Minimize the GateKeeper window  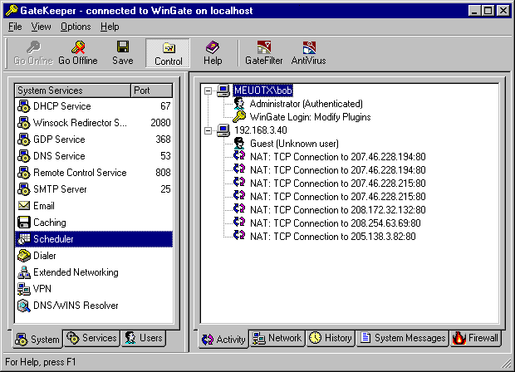474,11
